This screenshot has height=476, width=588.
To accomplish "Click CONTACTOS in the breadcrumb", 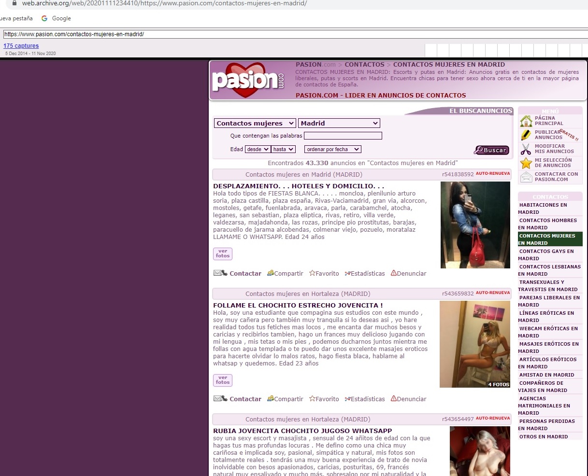I will (364, 64).
